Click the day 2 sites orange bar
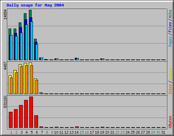174x136 pixels. pos(16,83)
